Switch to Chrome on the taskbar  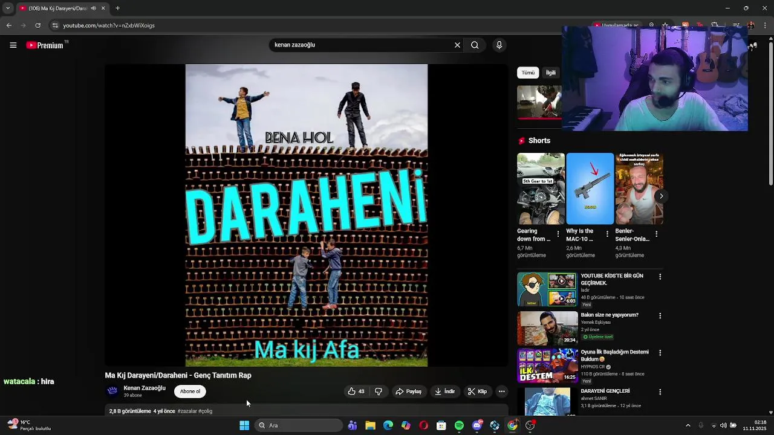tap(512, 425)
